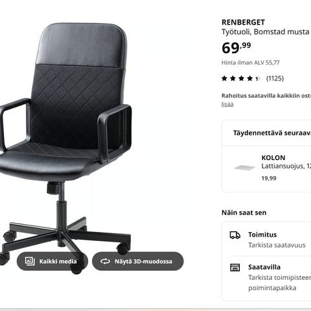The image size is (311, 311).
Task: View chair with Näytä 3D-muodossa button
Action: 137,261
